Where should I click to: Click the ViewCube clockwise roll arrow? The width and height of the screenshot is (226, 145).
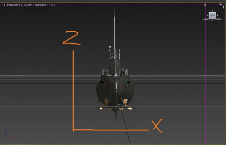(x=222, y=6)
